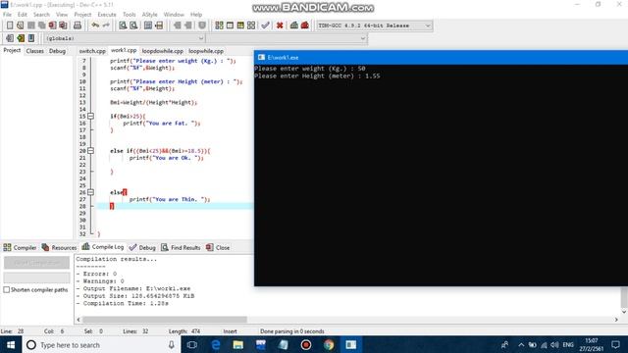Click the compile log horizontal scrollbar thumb

[x=165, y=320]
